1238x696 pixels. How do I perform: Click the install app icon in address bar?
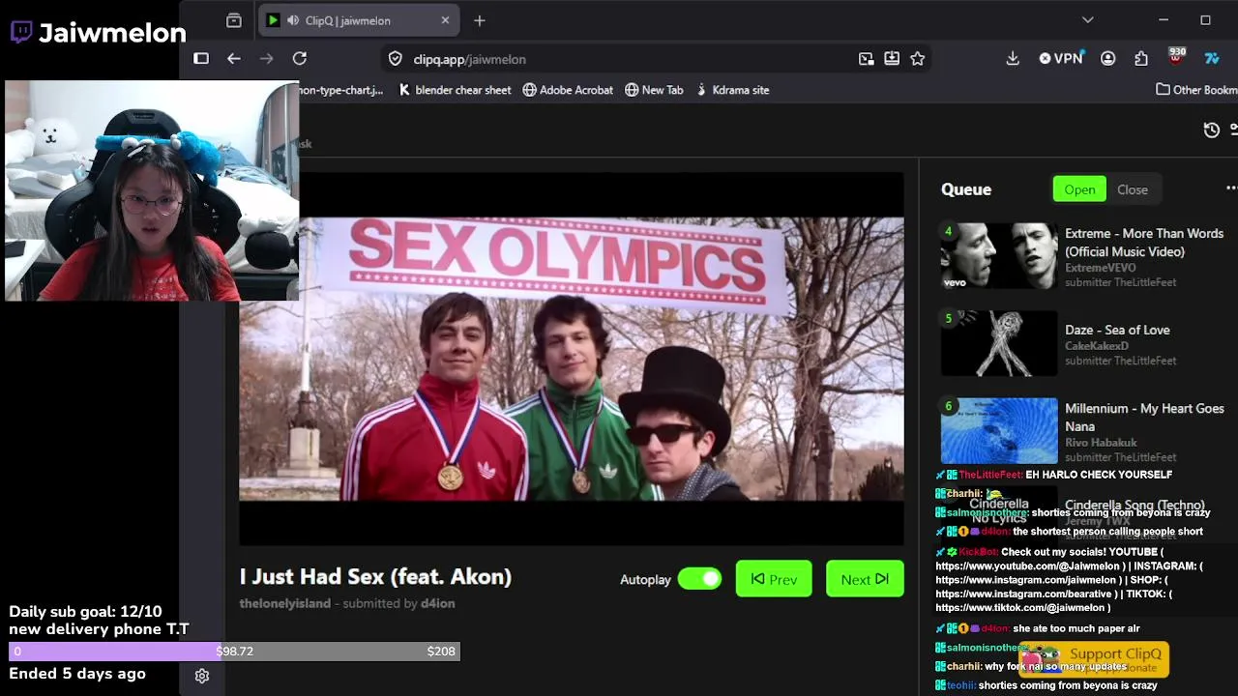(892, 59)
